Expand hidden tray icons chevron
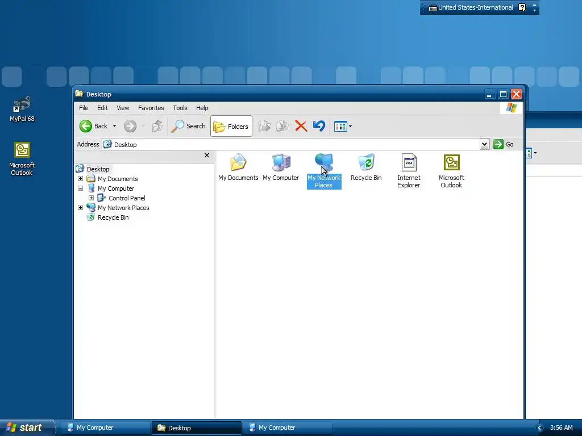582x436 pixels. point(540,428)
